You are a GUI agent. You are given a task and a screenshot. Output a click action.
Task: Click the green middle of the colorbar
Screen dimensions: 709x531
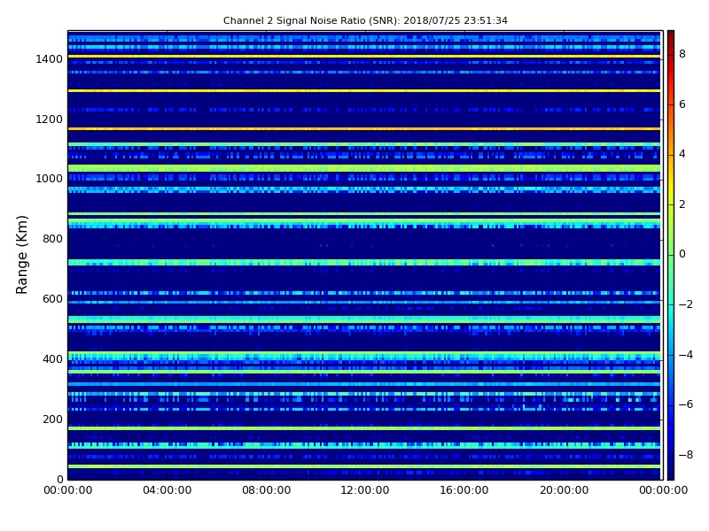tap(671, 254)
